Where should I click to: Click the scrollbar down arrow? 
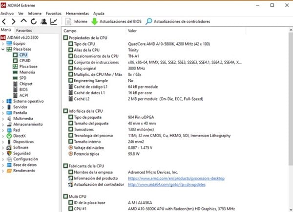click(x=291, y=209)
